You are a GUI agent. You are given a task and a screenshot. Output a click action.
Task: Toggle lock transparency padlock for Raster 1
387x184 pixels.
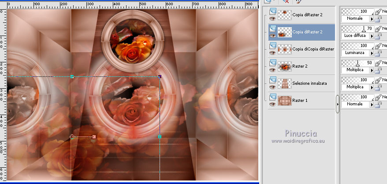point(377,105)
